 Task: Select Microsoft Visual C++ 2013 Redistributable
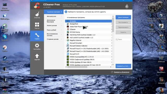pyautogui.click(x=88, y=49)
